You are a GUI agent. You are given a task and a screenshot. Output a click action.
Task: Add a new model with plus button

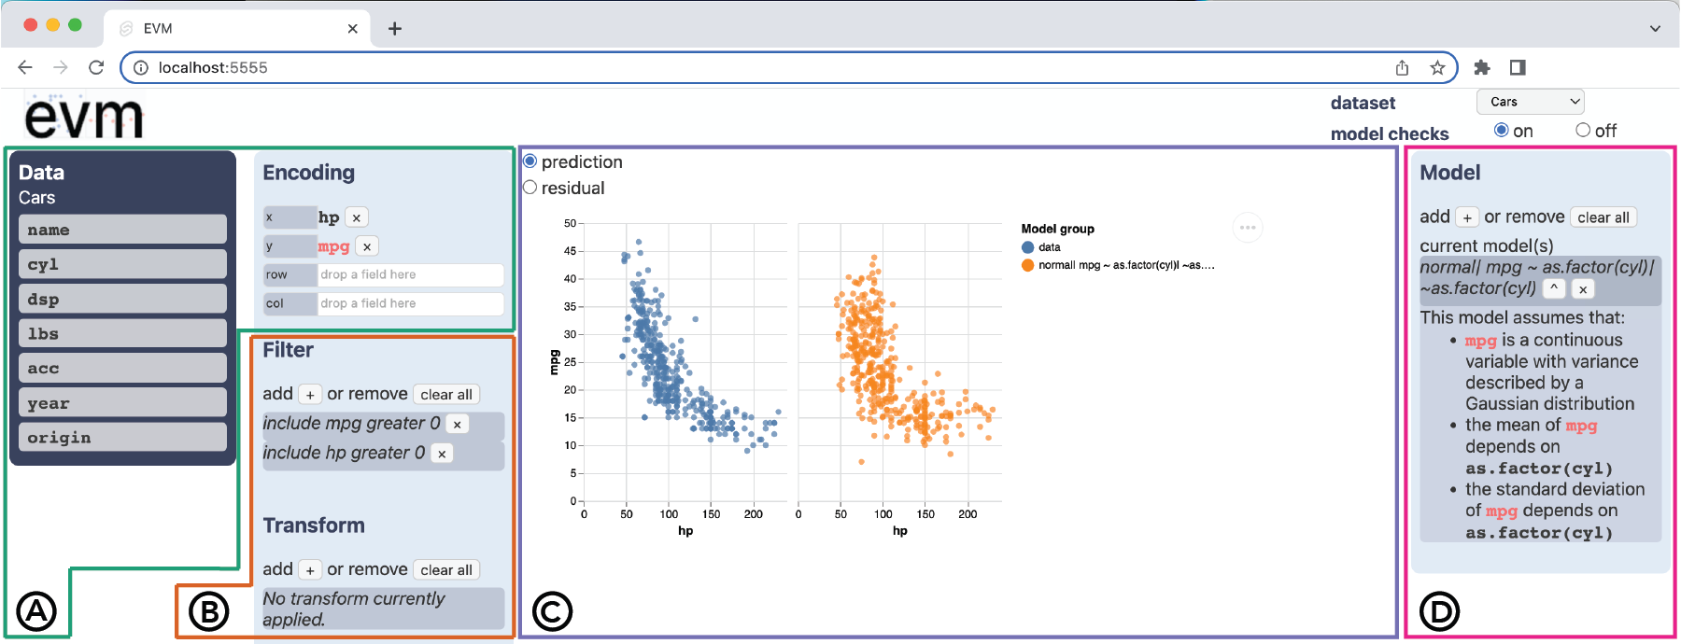[x=1467, y=217]
